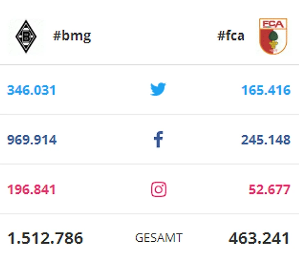Screen dimensions: 299x256
Task: Click bmg Facebook count 969.914
Action: [x=32, y=140]
